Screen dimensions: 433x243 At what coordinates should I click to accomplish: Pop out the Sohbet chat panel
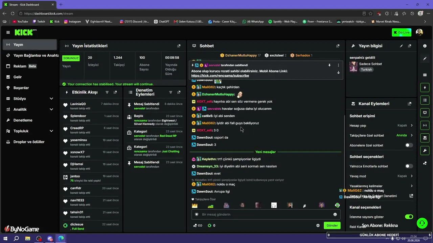(x=338, y=46)
